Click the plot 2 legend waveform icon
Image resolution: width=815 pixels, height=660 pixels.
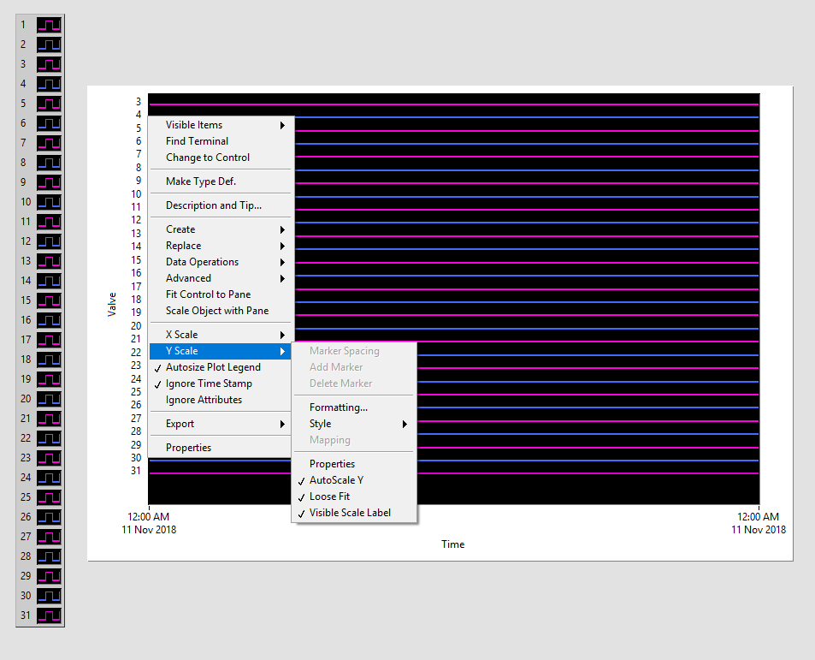tap(49, 45)
